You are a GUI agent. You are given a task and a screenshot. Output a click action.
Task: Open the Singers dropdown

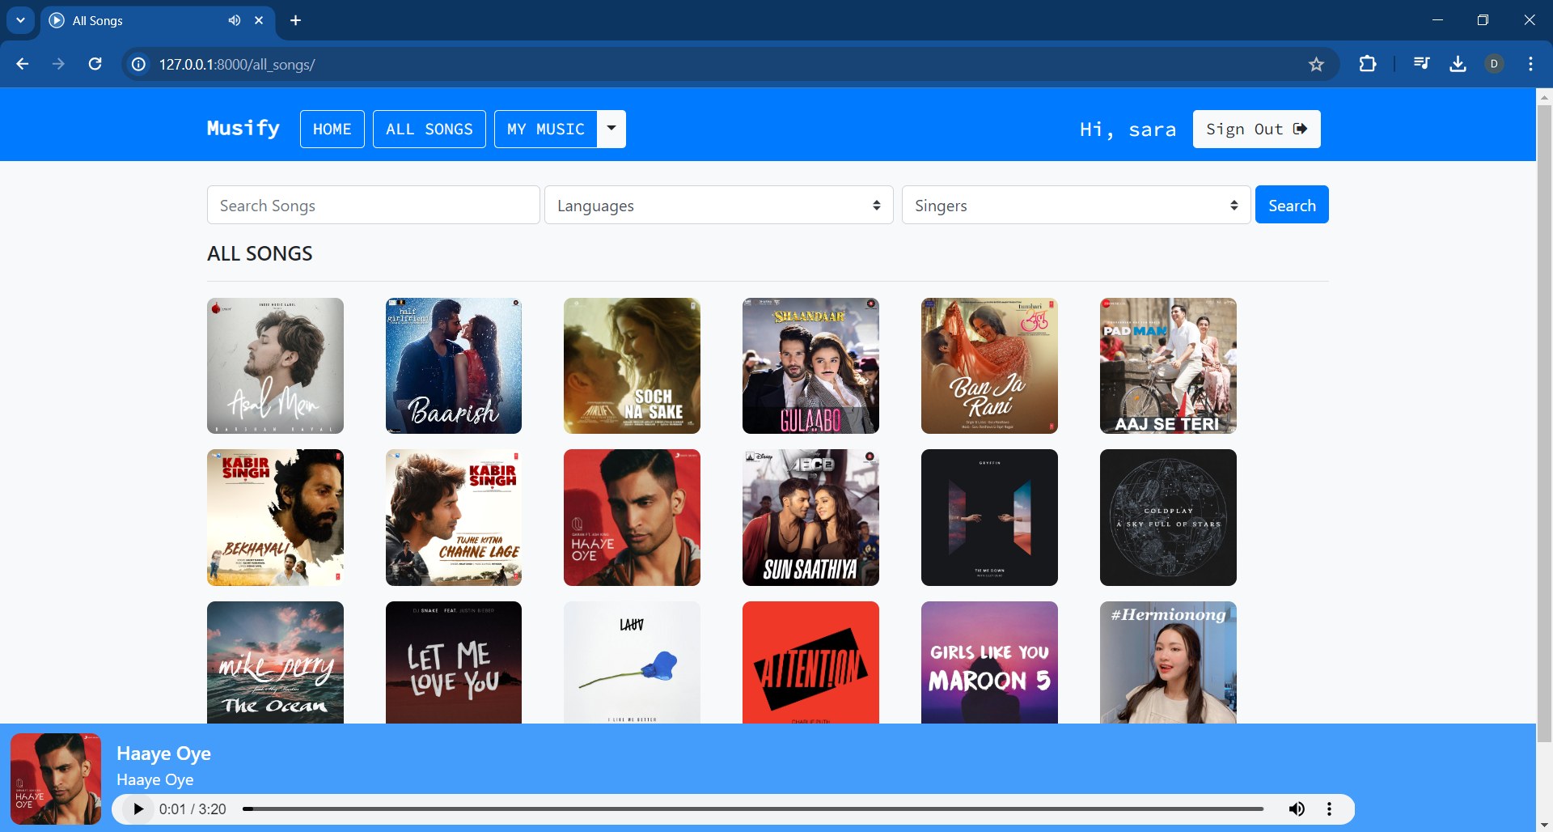point(1076,205)
